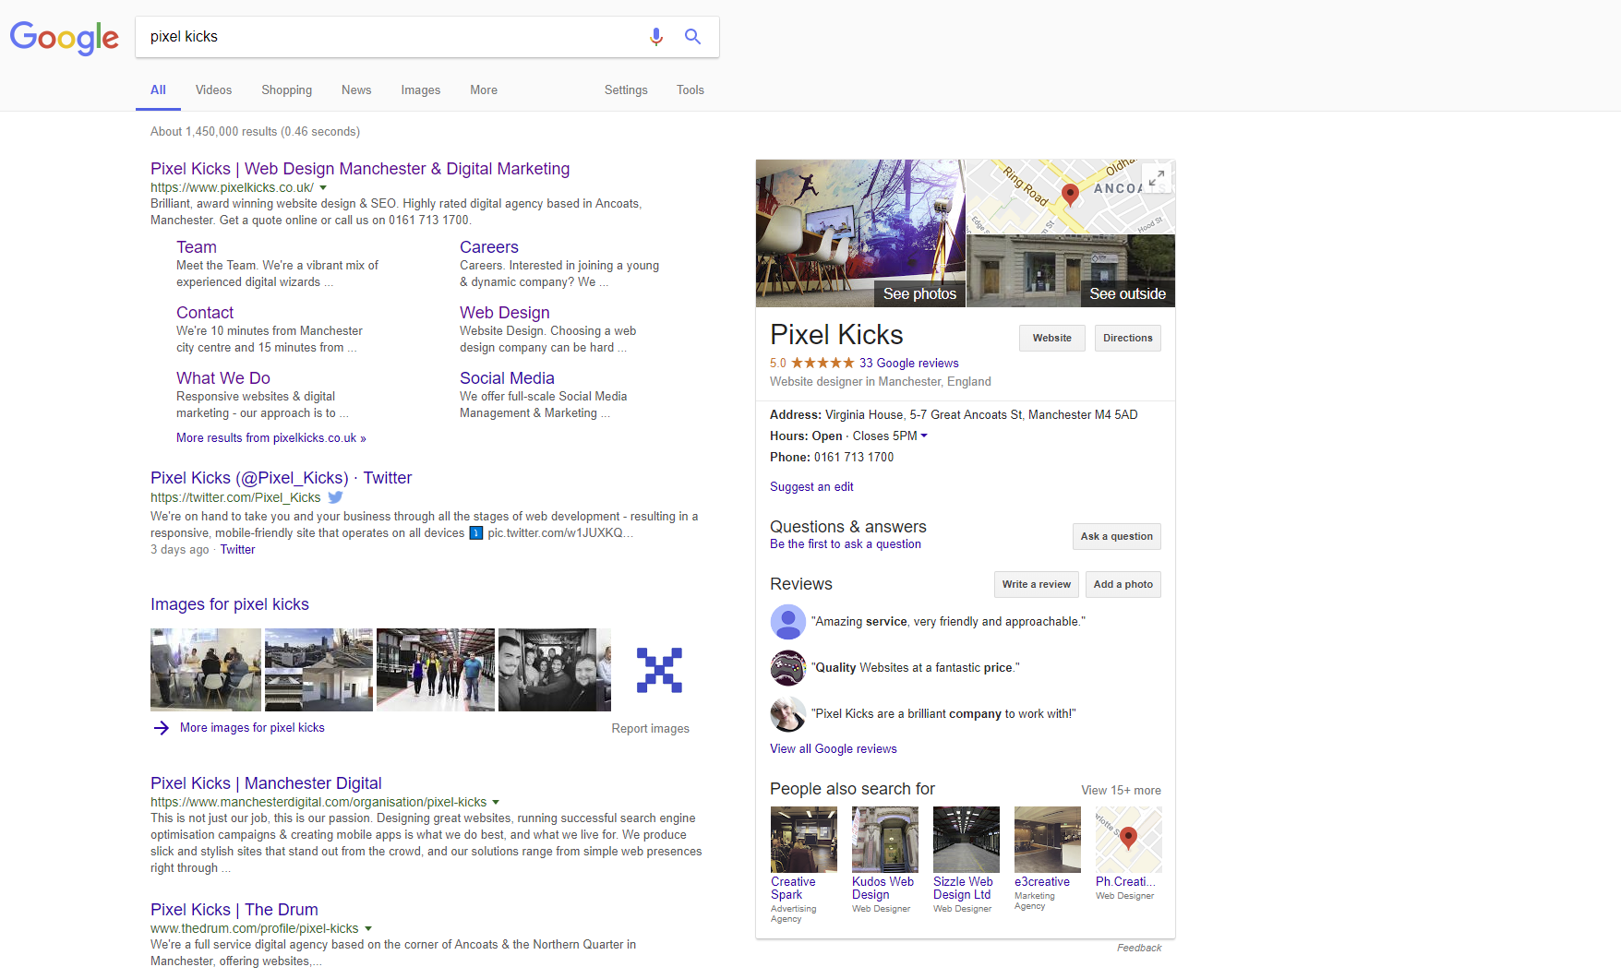Open Creative Spark related search
This screenshot has height=979, width=1621.
click(803, 865)
